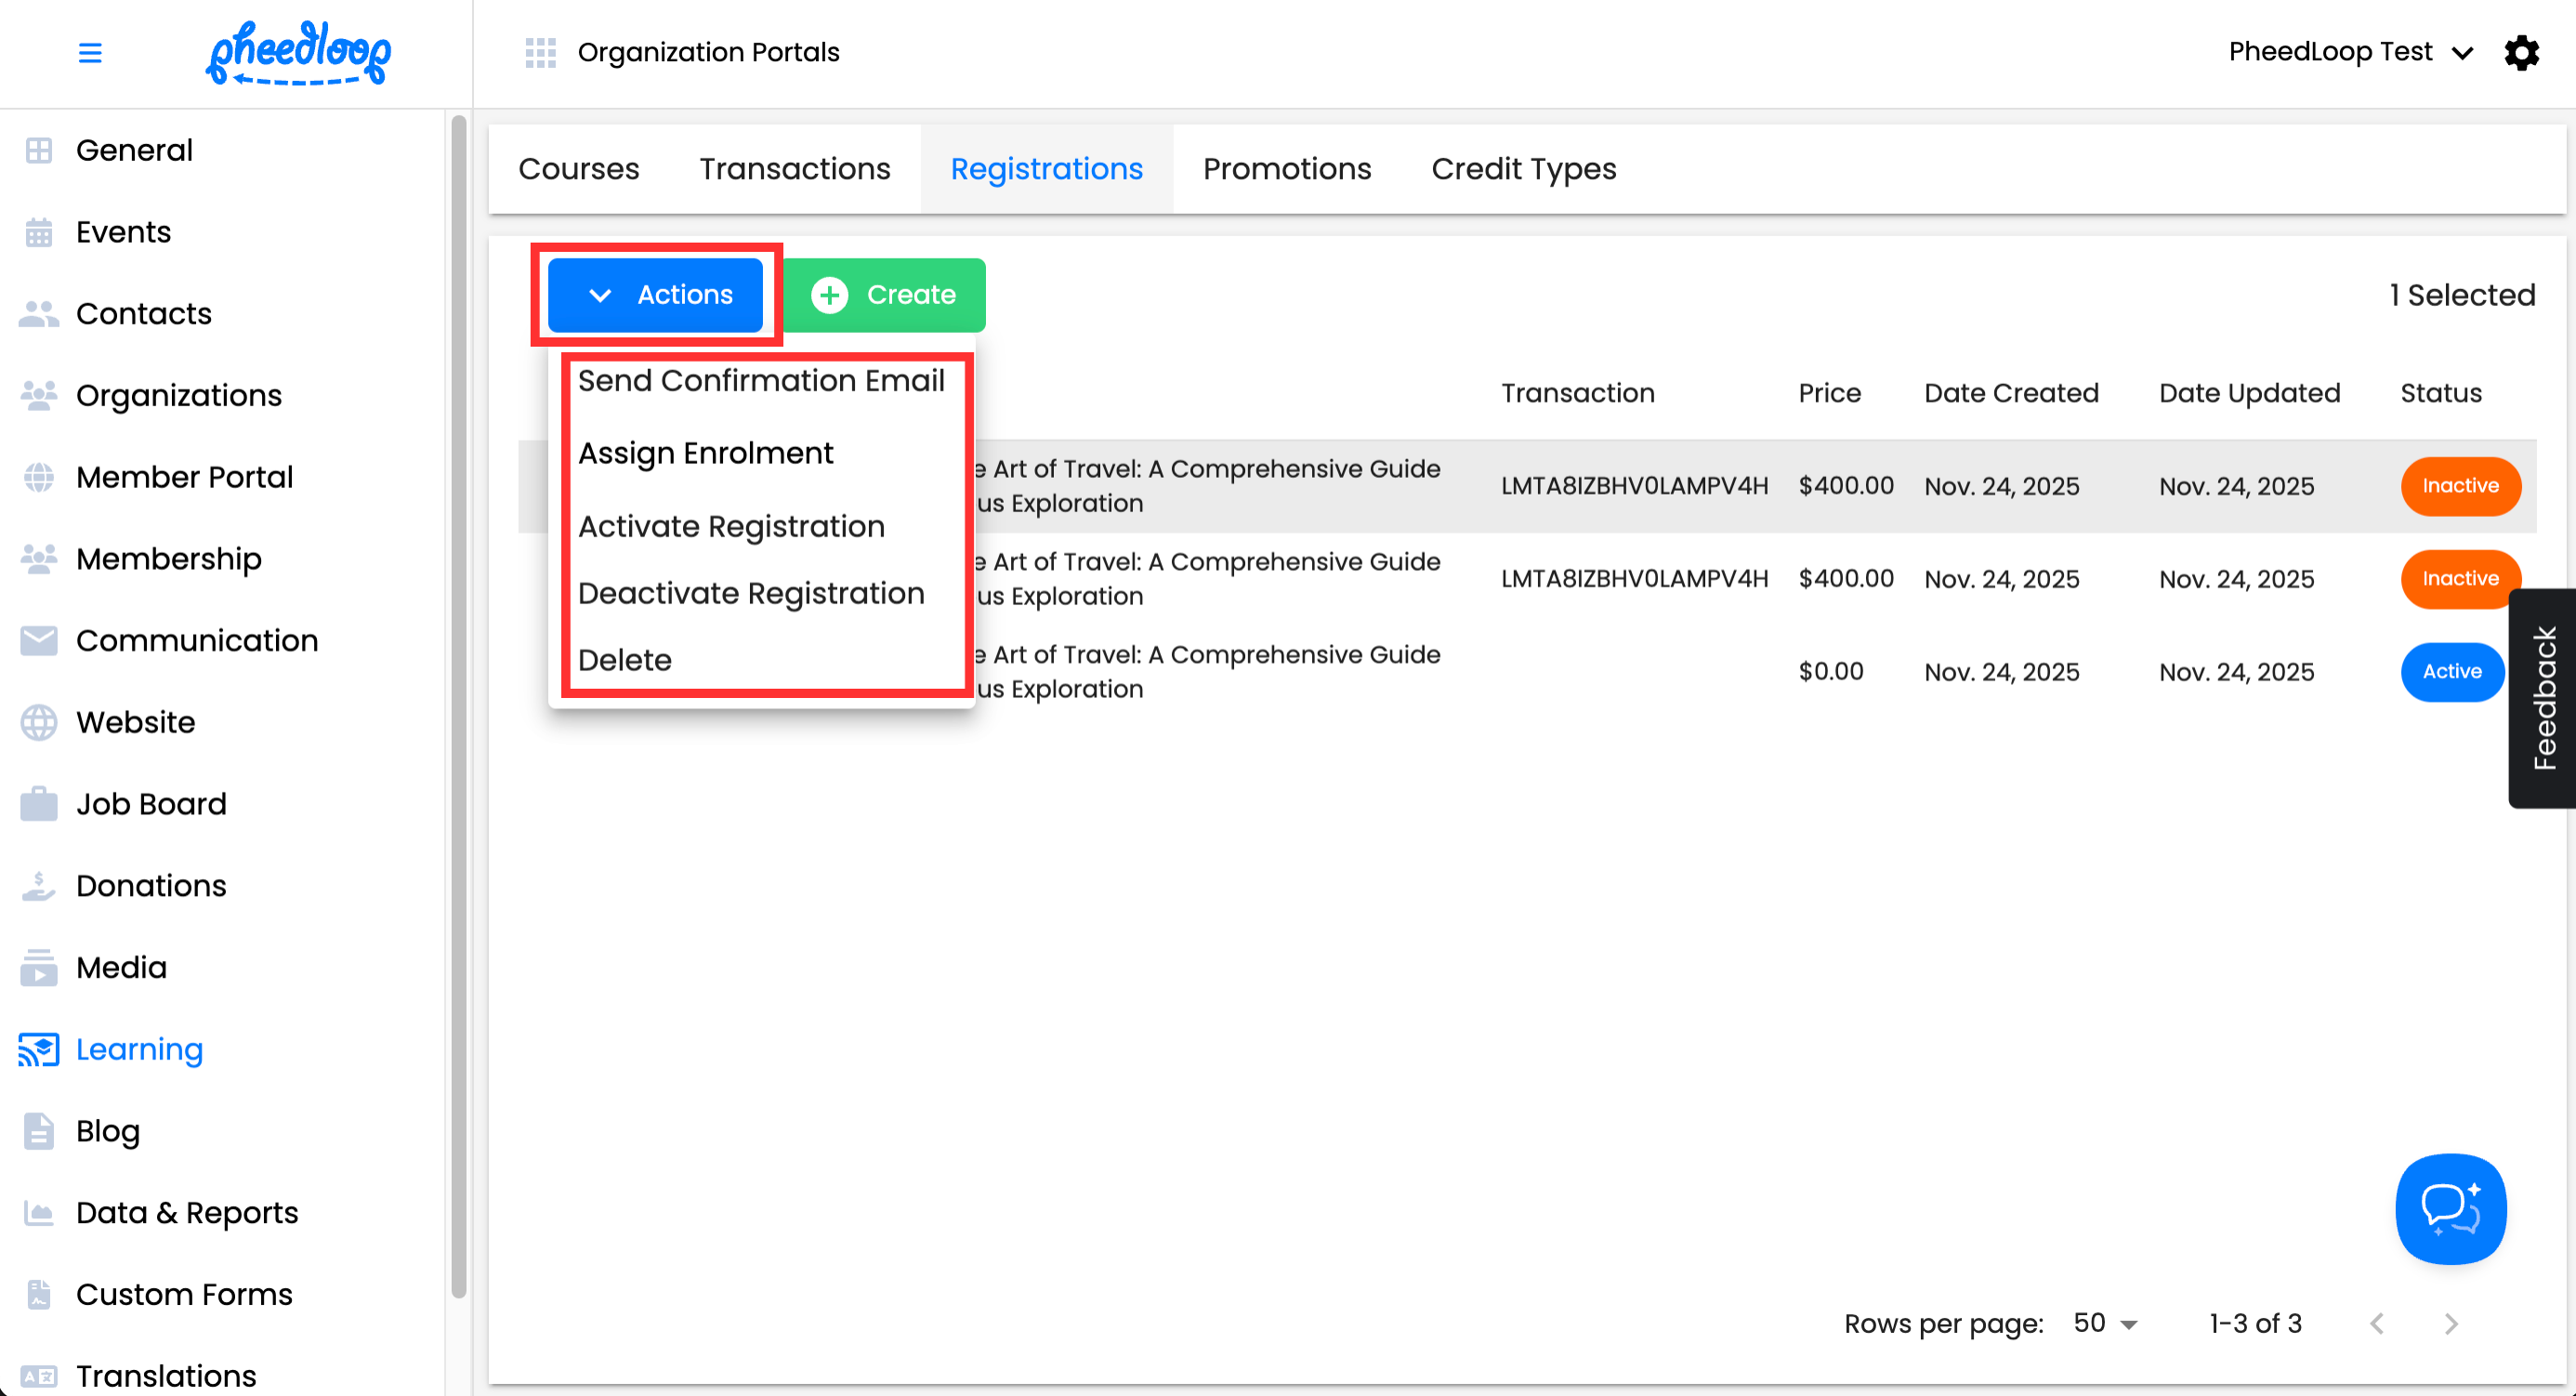Click the Active status badge
The image size is (2576, 1396).
coord(2451,672)
